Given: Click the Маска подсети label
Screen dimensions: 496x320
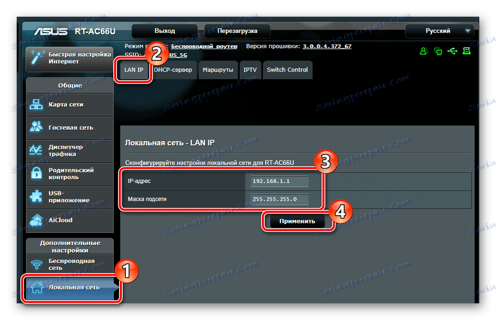Looking at the screenshot, I should click(x=147, y=199).
